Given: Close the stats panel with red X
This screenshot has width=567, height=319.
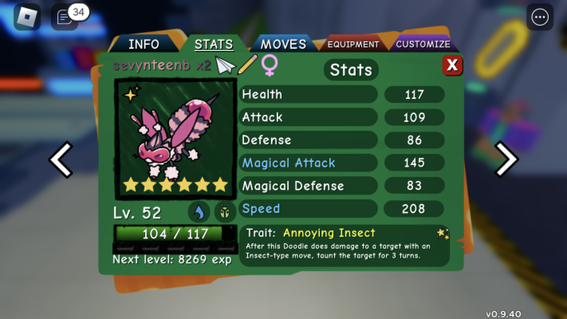Looking at the screenshot, I should click(x=452, y=65).
